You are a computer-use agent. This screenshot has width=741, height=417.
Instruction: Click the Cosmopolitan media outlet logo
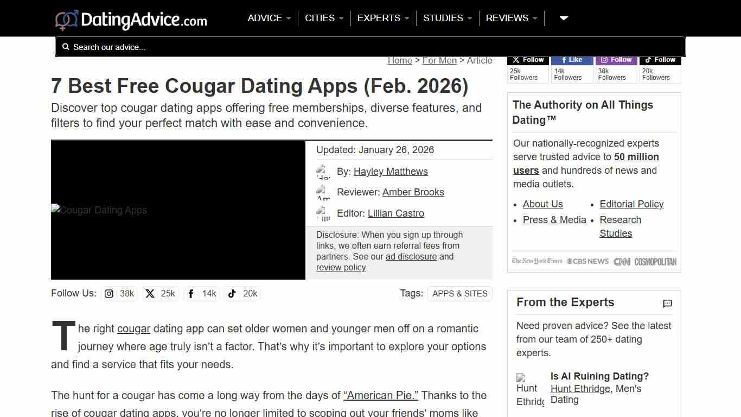coord(655,261)
